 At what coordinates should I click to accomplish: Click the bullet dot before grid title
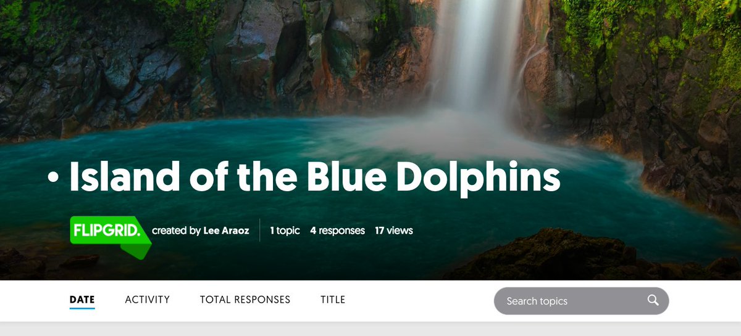pos(54,176)
